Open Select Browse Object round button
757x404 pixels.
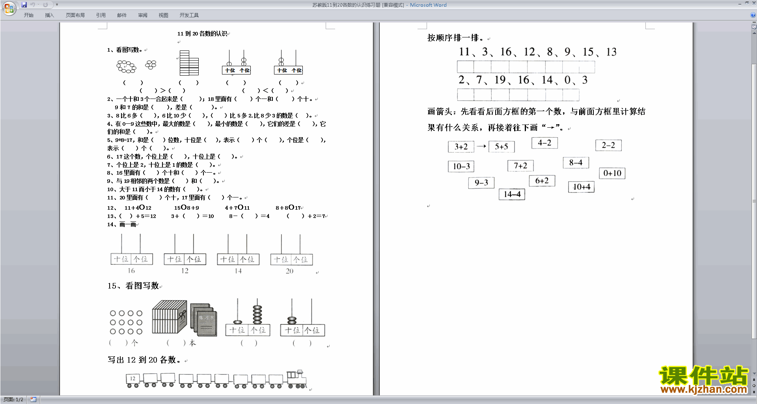(754, 386)
